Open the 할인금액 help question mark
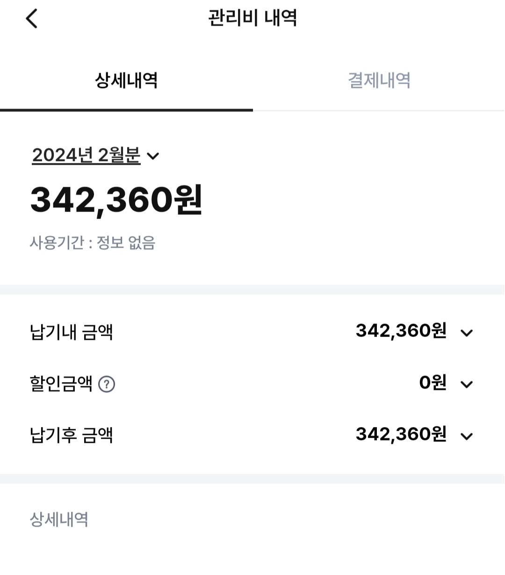The height and width of the screenshot is (575, 505). pos(107,384)
